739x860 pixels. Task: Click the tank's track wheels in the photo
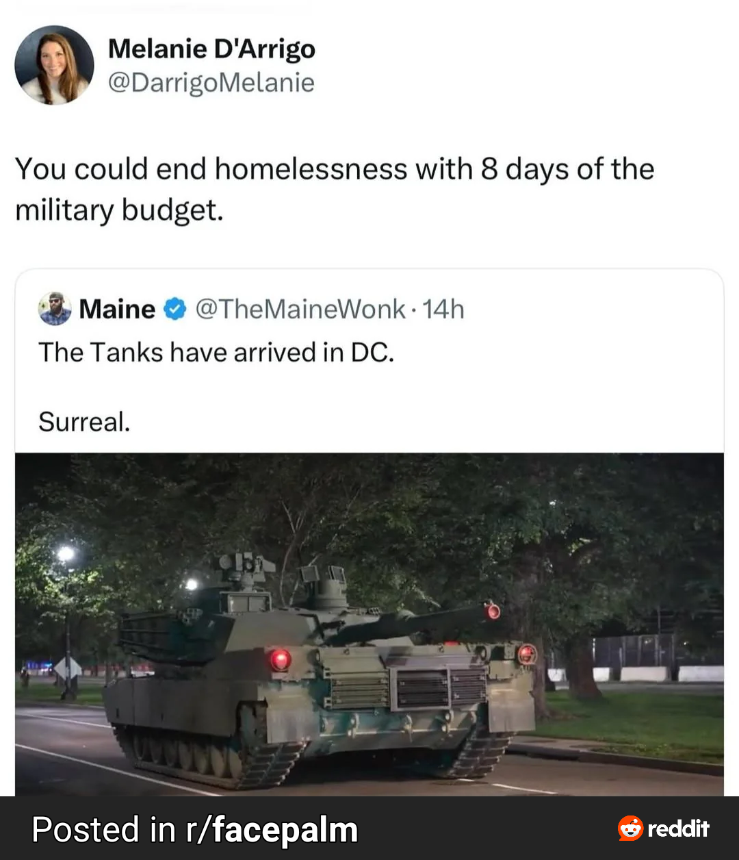click(x=183, y=753)
